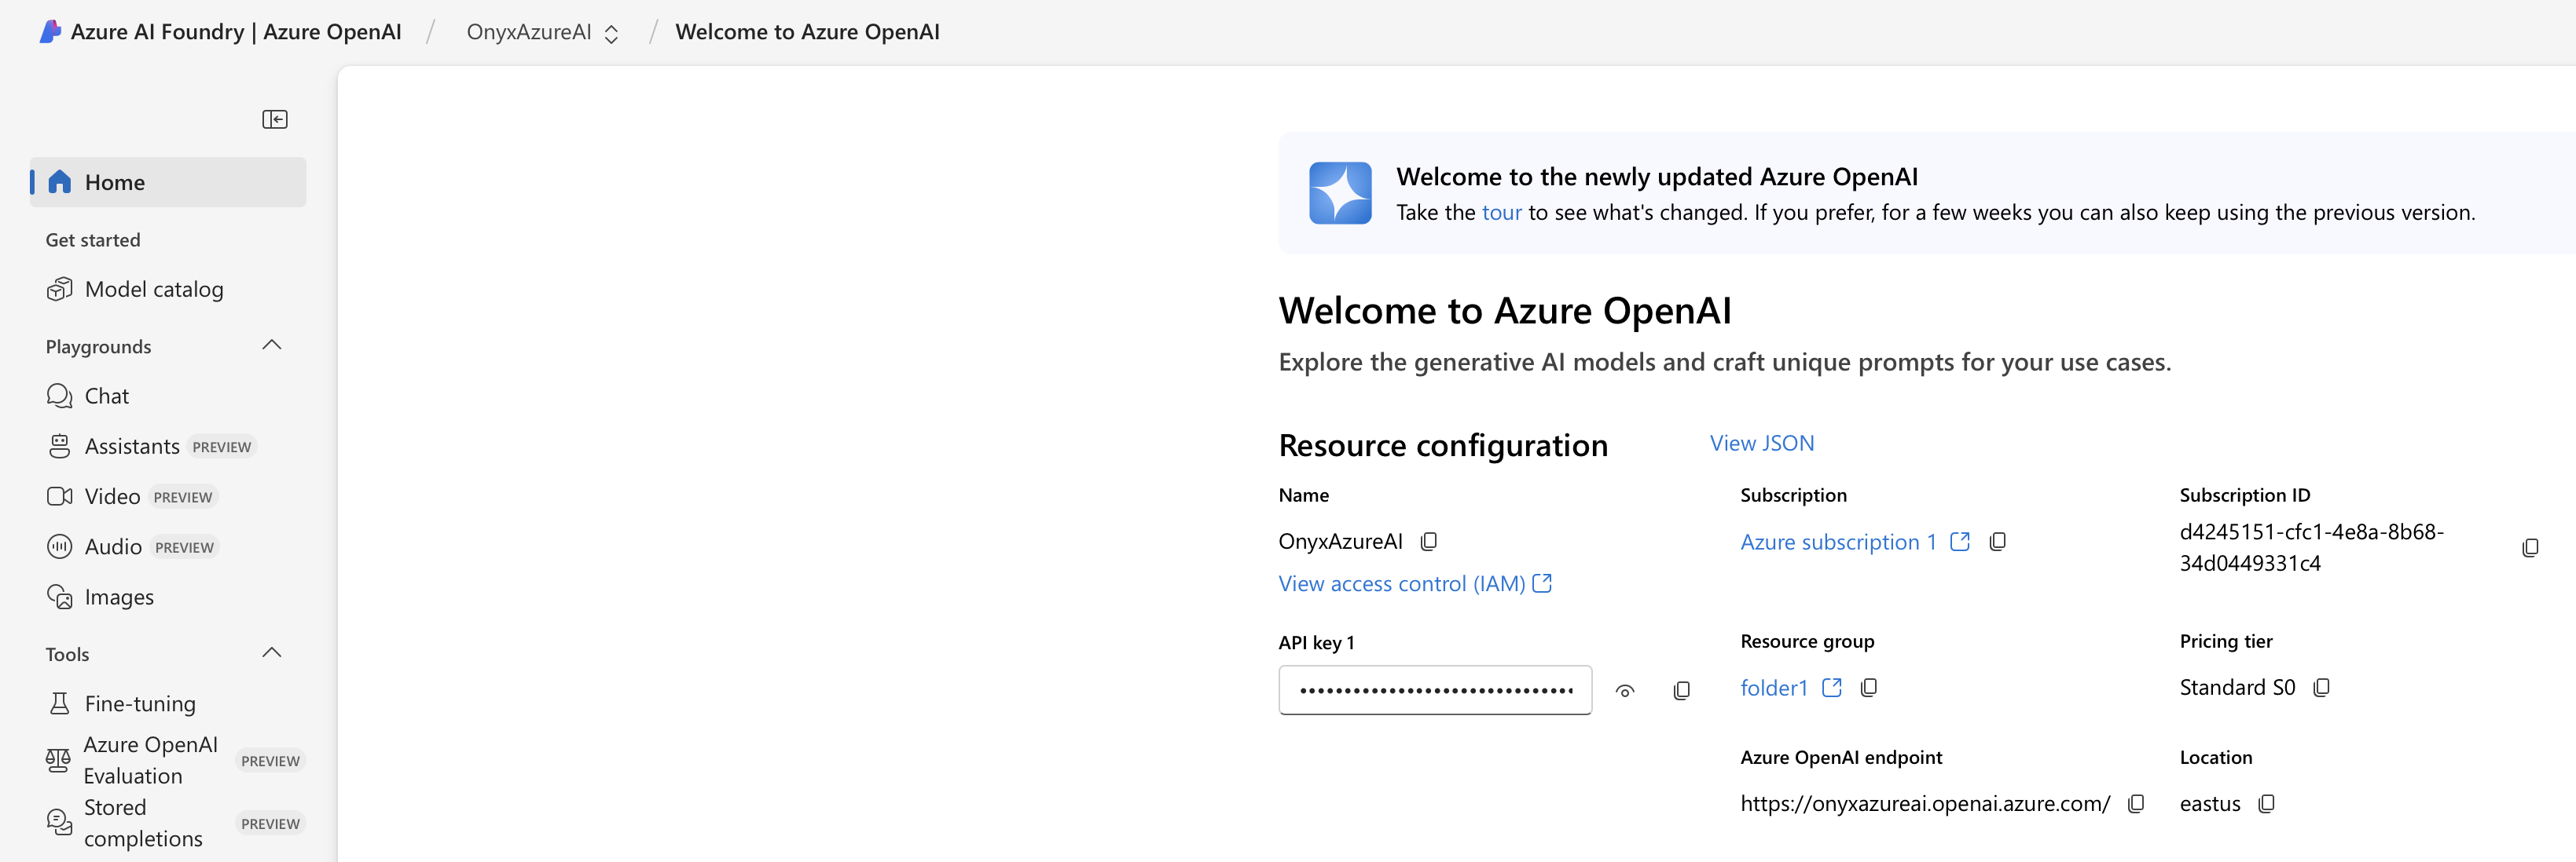The image size is (2576, 862).
Task: Click inside the API key 1 field
Action: point(1434,690)
